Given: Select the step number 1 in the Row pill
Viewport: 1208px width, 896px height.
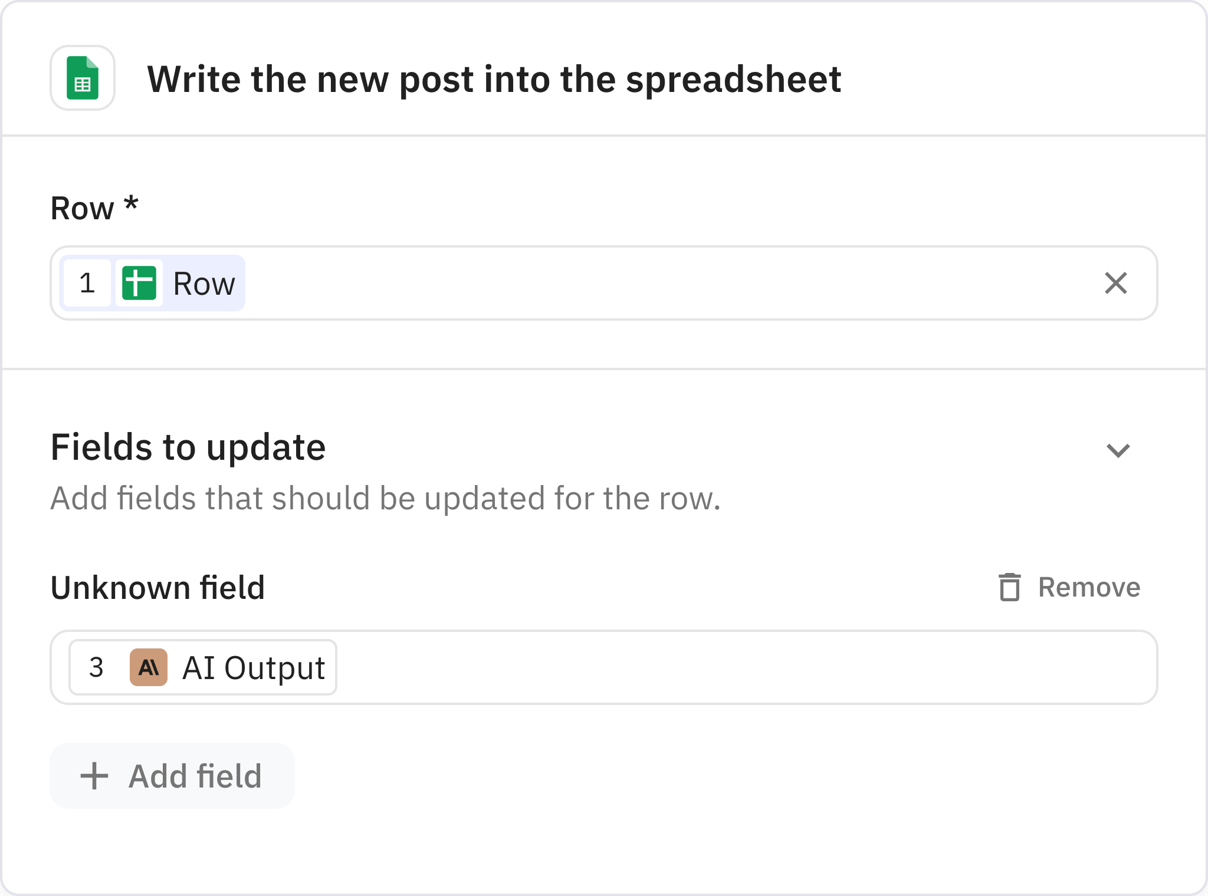Looking at the screenshot, I should (87, 283).
